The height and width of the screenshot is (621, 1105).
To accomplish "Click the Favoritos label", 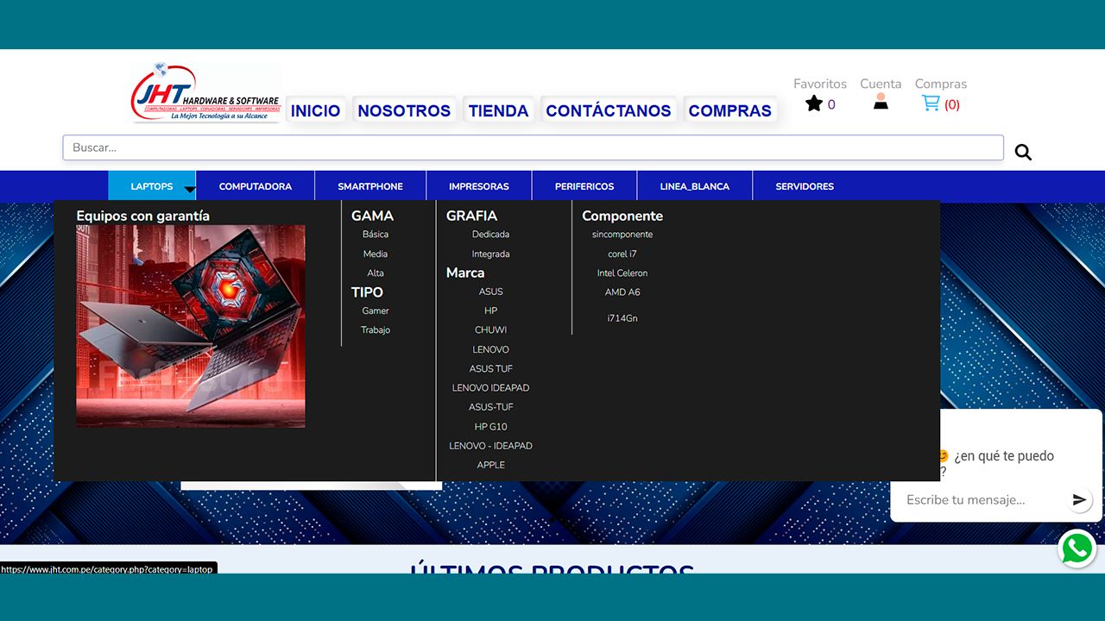I will [820, 84].
